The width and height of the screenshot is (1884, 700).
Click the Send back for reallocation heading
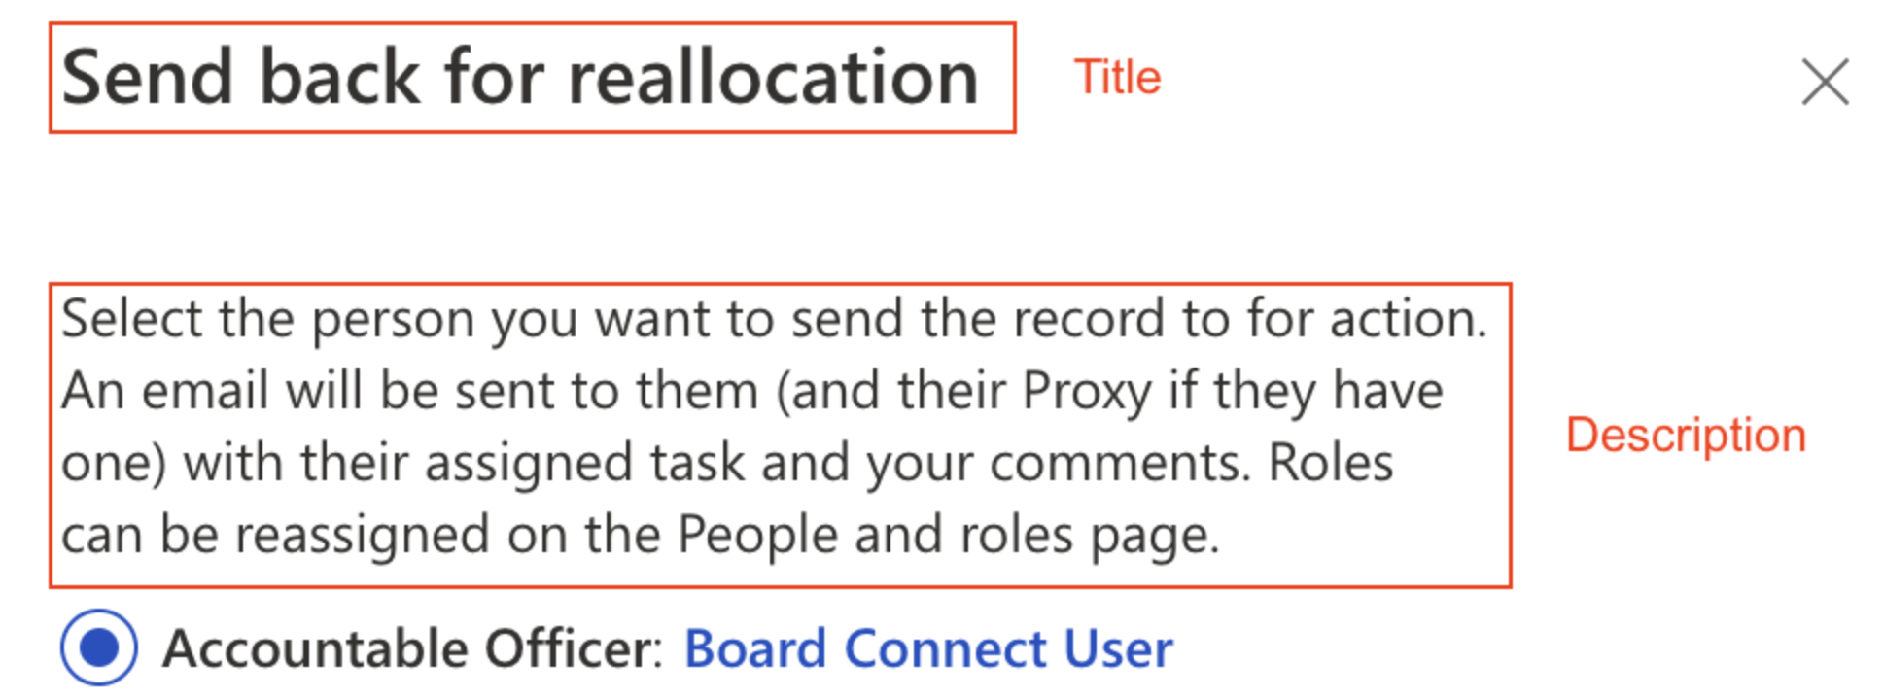520,78
